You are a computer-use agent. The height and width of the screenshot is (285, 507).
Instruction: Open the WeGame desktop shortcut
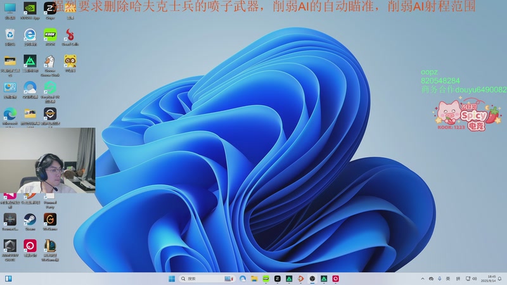click(x=50, y=221)
